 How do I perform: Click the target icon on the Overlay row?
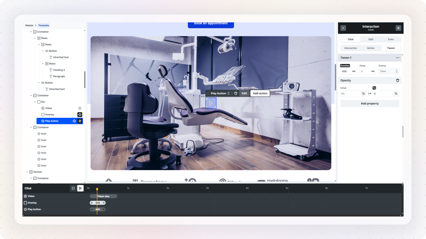80,115
